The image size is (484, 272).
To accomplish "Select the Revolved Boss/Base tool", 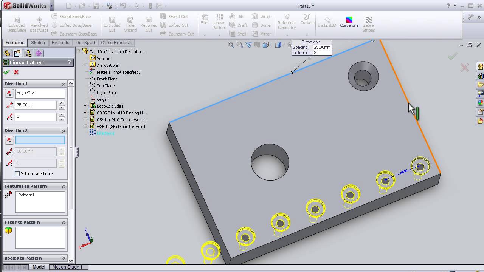I will click(x=39, y=25).
